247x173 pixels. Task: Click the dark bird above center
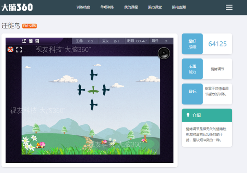click(x=93, y=75)
